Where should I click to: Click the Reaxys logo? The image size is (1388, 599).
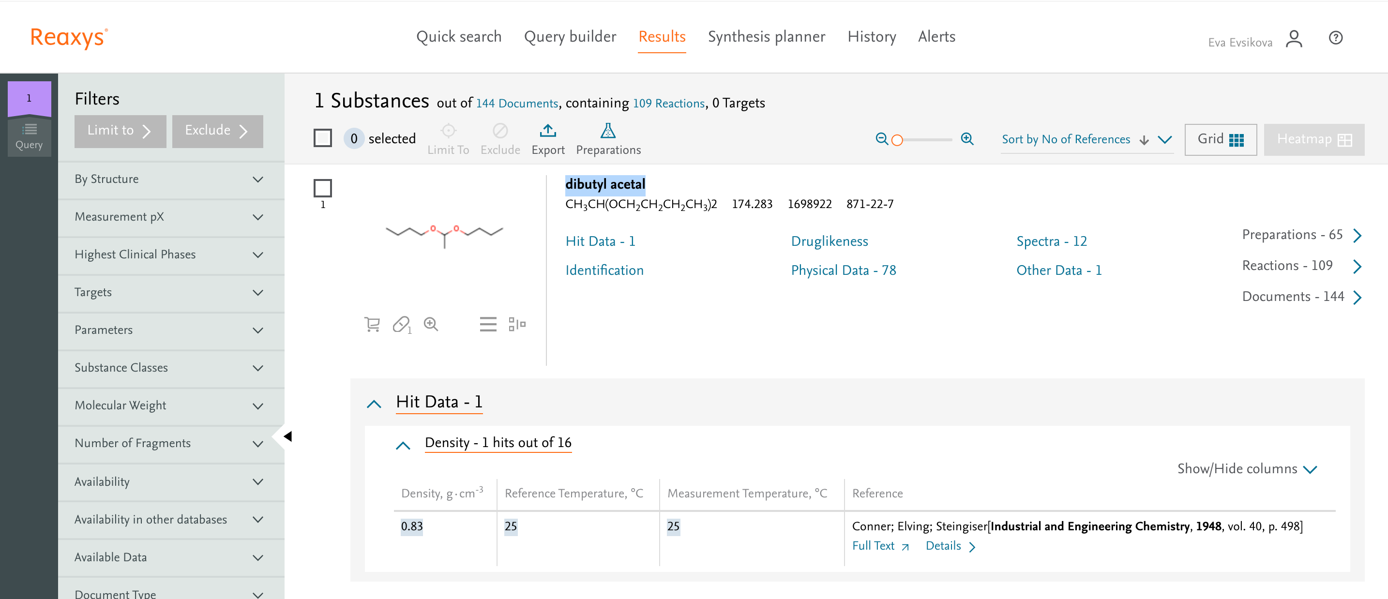[x=69, y=38]
